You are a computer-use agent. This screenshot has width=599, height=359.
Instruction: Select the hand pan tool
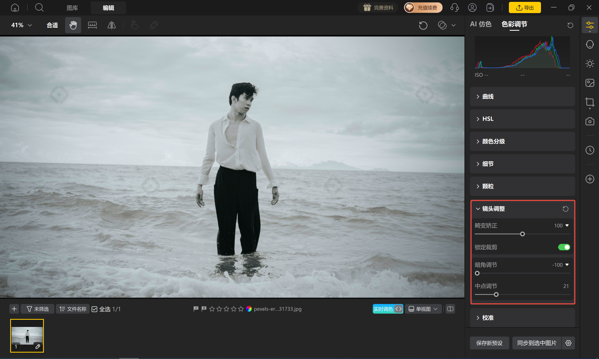[73, 25]
